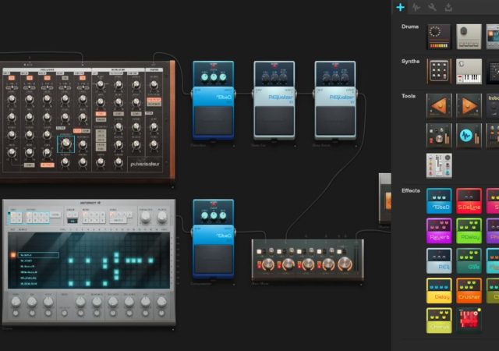Choose the mixer tool thumbnail with orange meters
Viewport: 499px width, 351px height.
click(x=439, y=136)
